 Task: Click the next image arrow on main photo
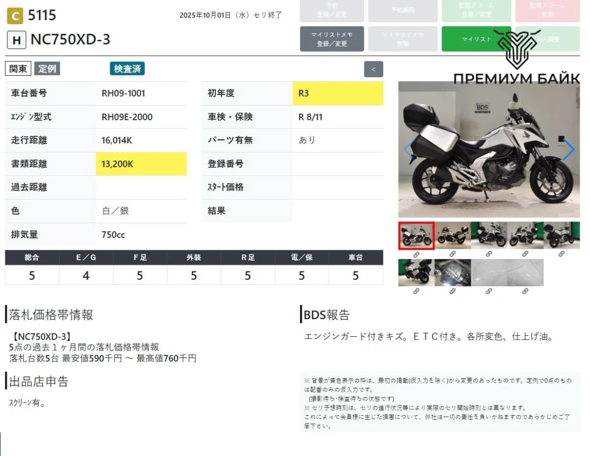tap(568, 150)
